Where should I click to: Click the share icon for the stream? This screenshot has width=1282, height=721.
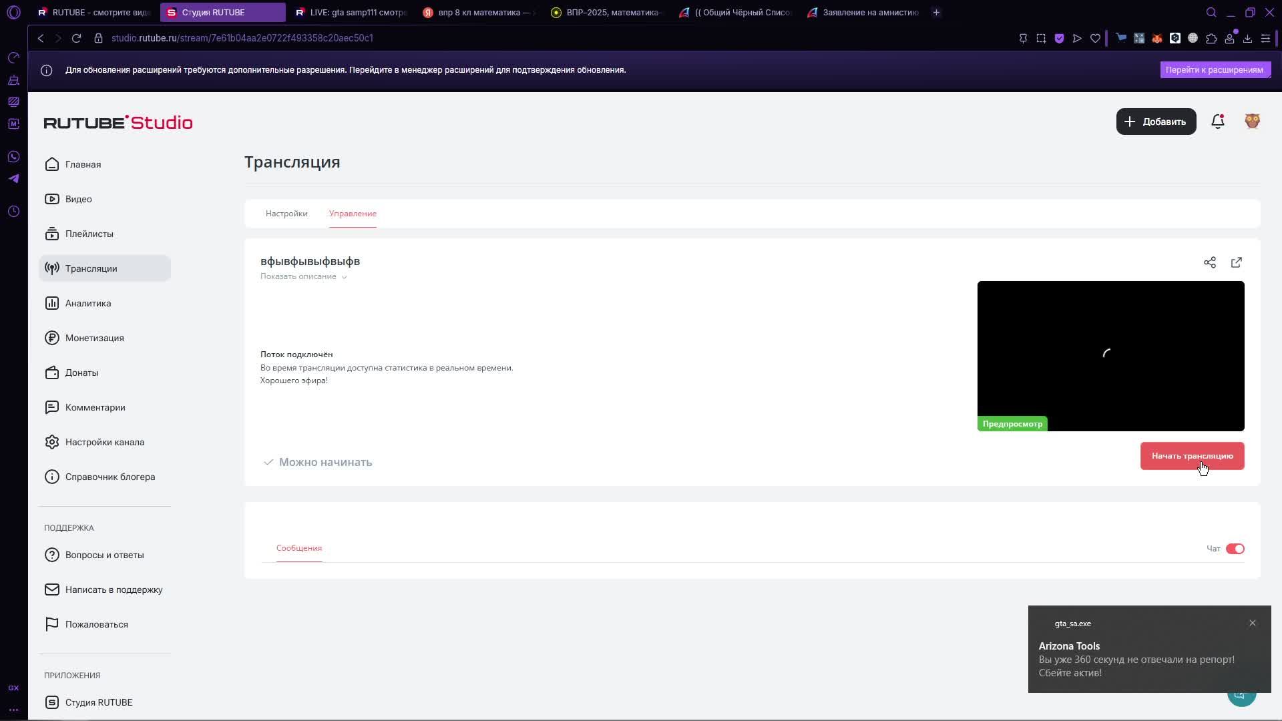(1210, 262)
